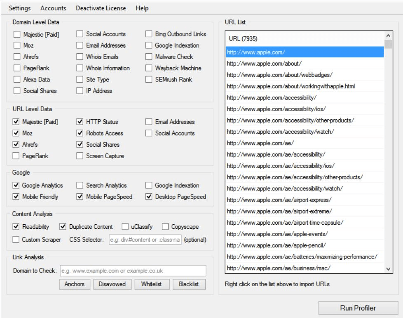This screenshot has width=403, height=318.
Task: Click the Domain to Check field
Action: 133,271
